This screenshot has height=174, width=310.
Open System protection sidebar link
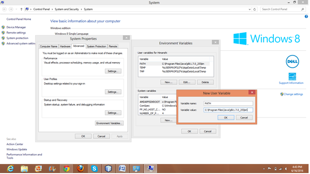pyautogui.click(x=18, y=38)
